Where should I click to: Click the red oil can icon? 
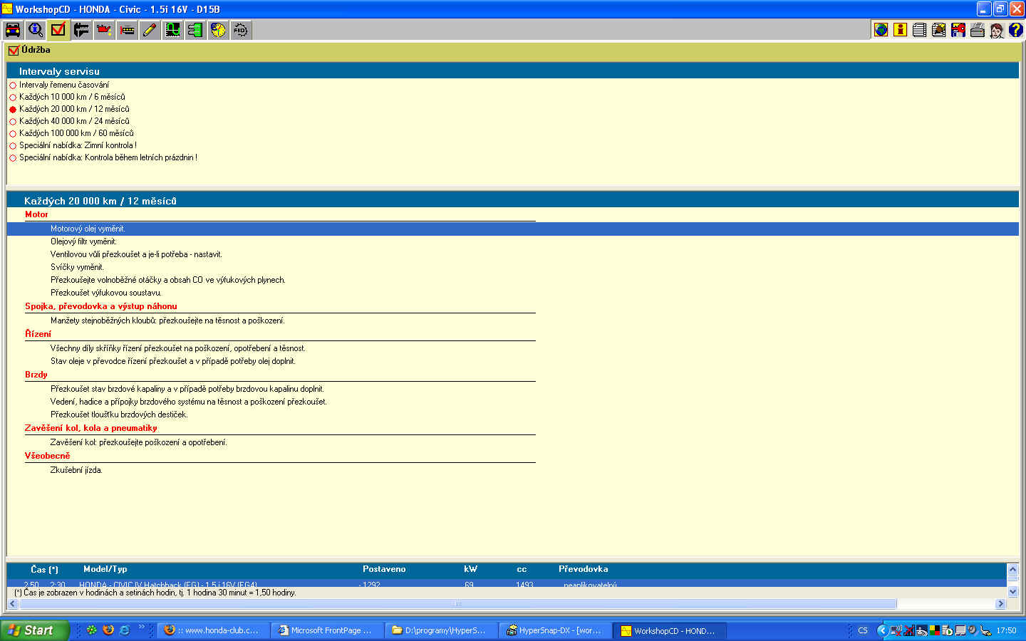104,30
